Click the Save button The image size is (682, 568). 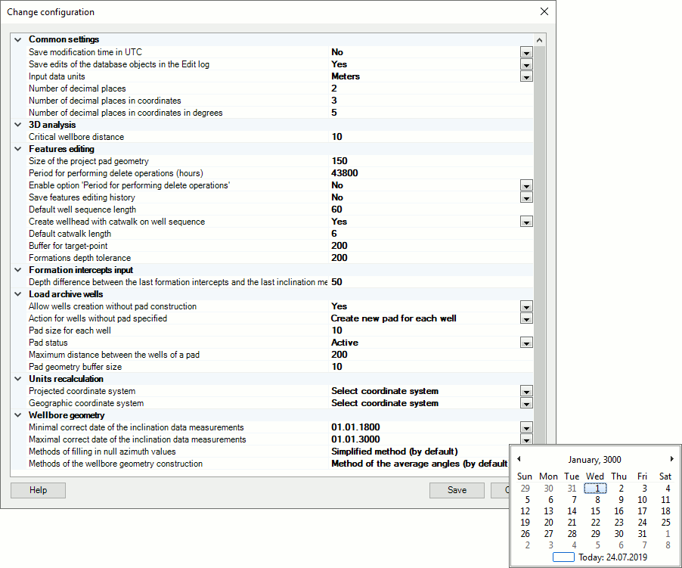click(457, 490)
